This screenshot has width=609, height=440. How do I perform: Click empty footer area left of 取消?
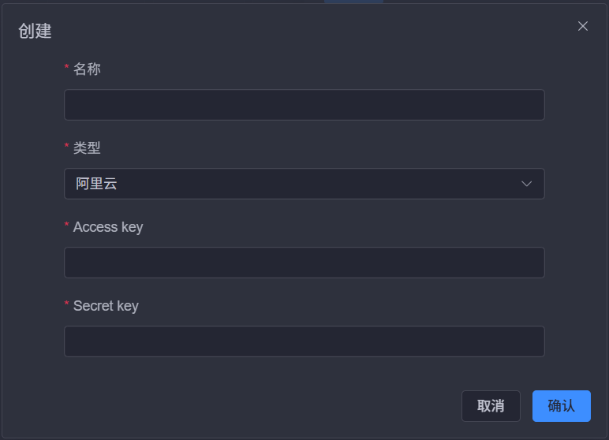pyautogui.click(x=237, y=406)
